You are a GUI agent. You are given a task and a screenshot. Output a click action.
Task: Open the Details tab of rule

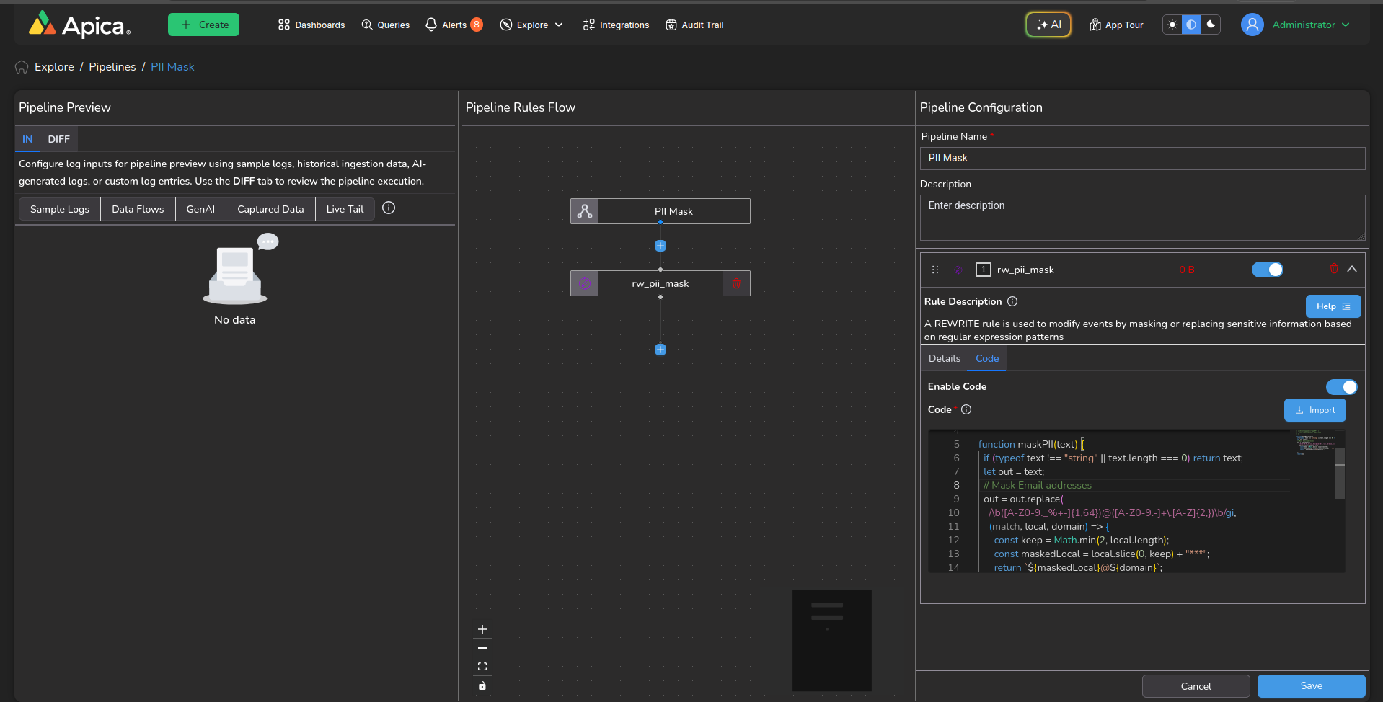point(944,358)
